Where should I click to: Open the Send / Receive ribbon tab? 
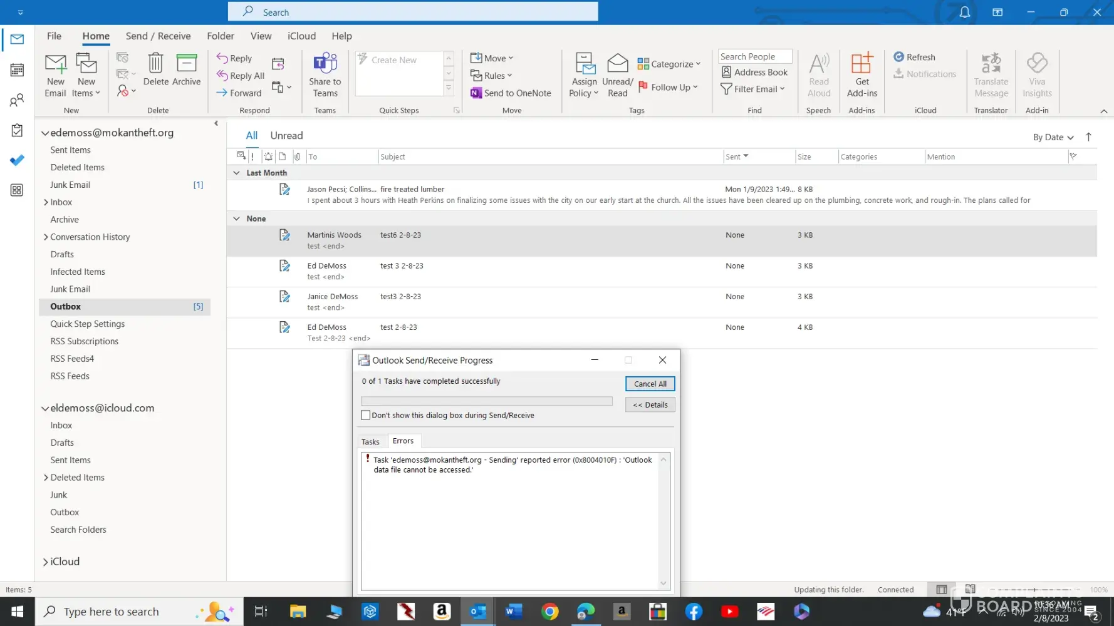point(158,36)
